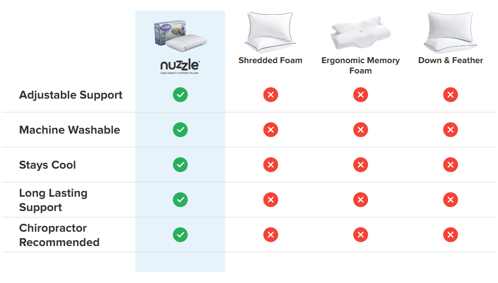Click Nuzzle's green check for Chiropractor Recommended
This screenshot has width=498, height=283.
click(180, 235)
